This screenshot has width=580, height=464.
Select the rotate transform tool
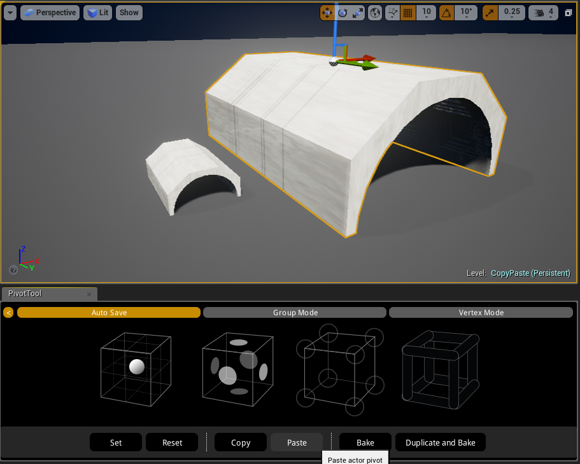tap(343, 13)
